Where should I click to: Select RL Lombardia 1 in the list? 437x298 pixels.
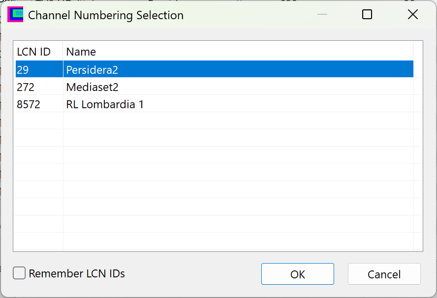105,105
